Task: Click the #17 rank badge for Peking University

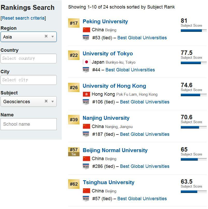Action: [x=74, y=23]
